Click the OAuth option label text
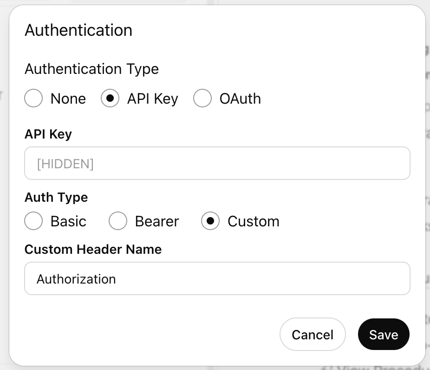430x370 pixels. pos(240,99)
